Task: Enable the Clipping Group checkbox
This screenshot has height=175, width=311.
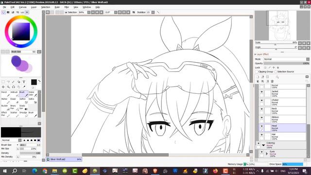Action: (x=257, y=71)
